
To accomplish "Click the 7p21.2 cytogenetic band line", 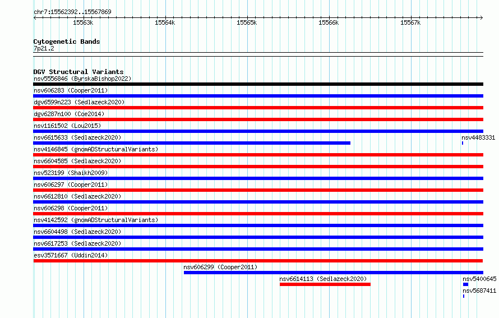I will click(258, 54).
